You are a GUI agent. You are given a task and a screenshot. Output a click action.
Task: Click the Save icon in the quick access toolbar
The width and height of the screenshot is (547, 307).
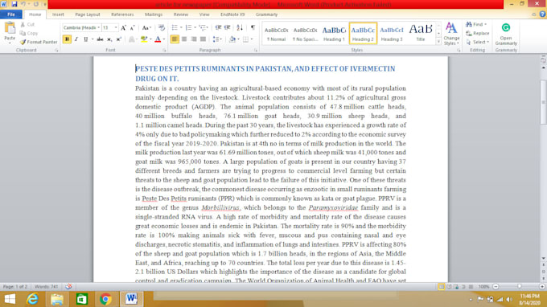click(14, 4)
